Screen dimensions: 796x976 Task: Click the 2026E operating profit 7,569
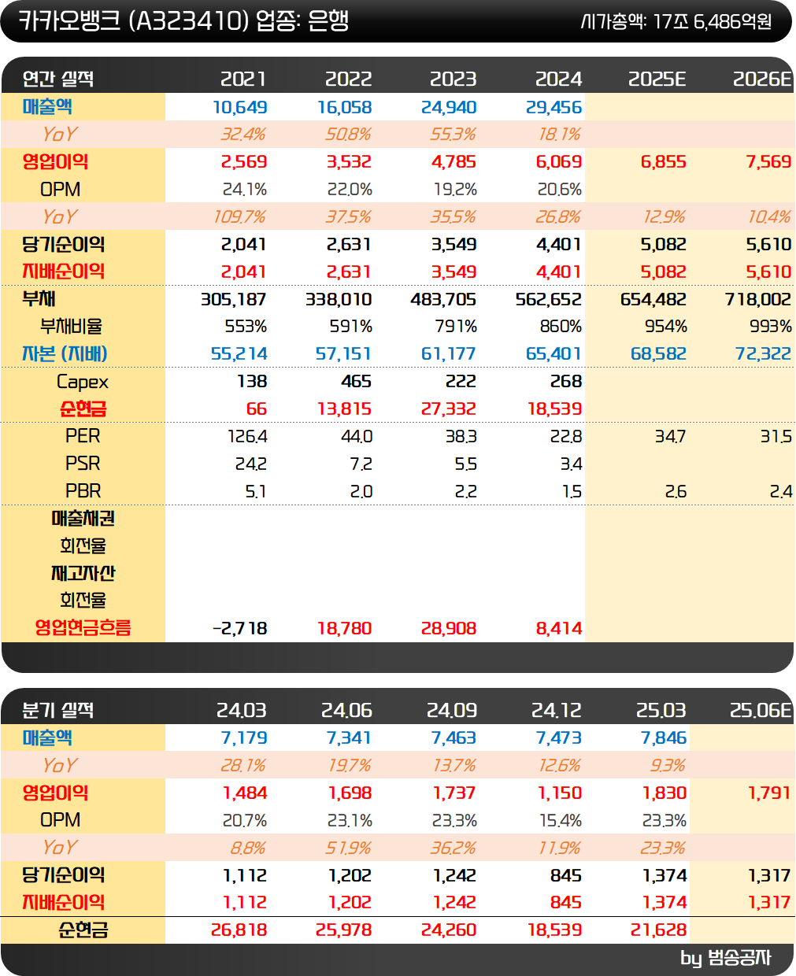[768, 162]
